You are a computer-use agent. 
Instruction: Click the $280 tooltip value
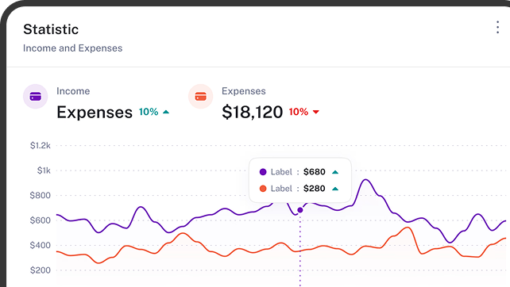coord(315,189)
